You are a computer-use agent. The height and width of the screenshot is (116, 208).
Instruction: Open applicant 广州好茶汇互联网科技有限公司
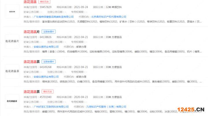51,107
